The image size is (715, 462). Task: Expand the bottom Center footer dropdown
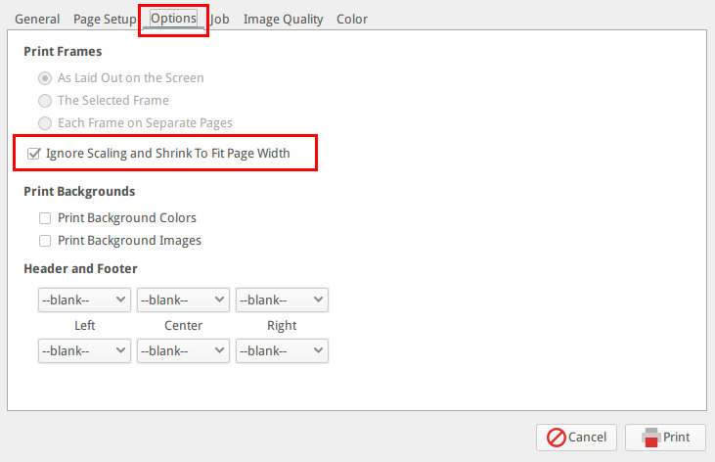click(x=183, y=350)
